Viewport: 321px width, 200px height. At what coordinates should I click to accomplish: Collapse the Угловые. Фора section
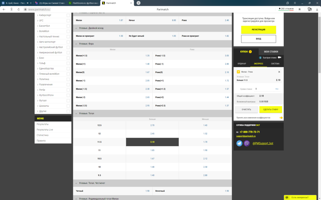pos(76,44)
